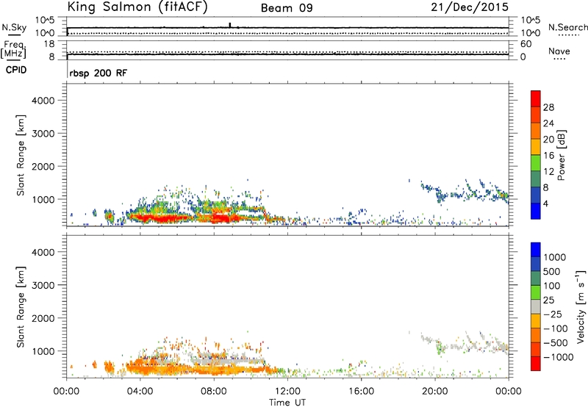Click 'Slant Range [km]' label of power panel
588x407 pixels.
[21, 156]
